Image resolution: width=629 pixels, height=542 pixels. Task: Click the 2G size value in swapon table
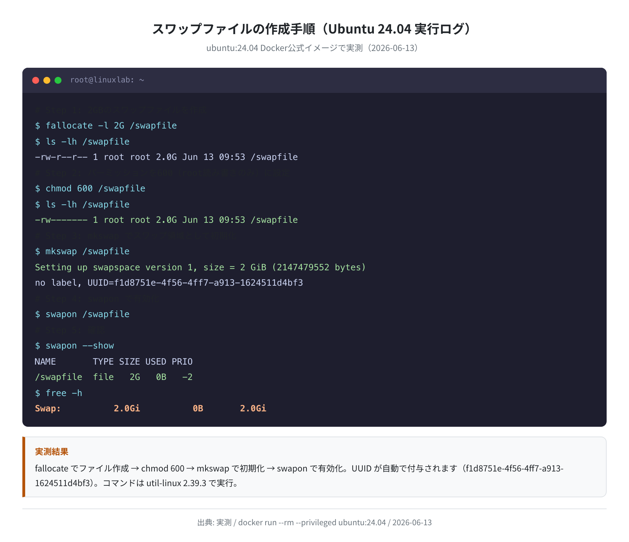point(135,377)
